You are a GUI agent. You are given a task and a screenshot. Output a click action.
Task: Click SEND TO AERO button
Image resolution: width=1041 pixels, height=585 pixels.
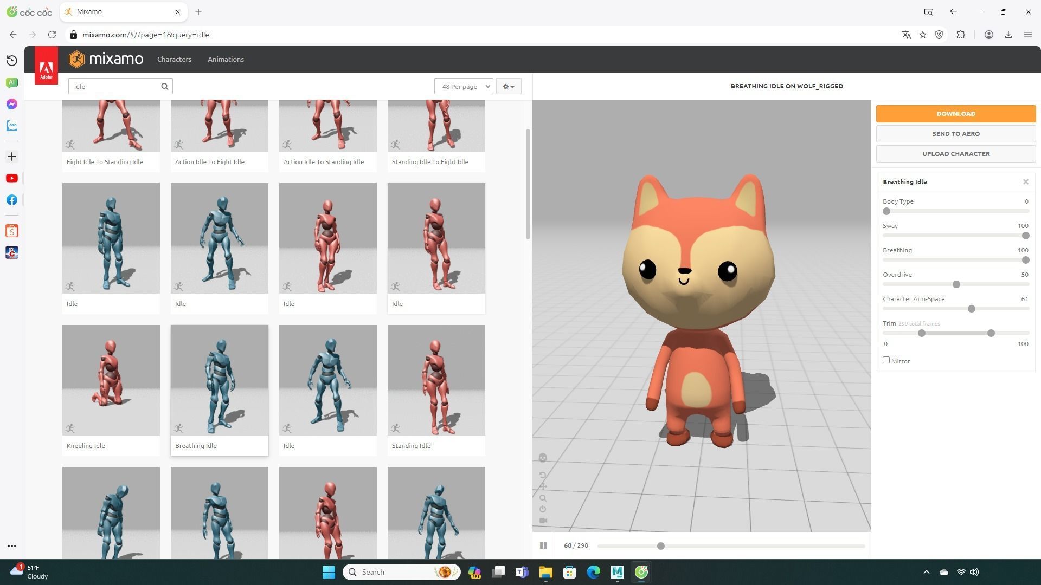[956, 134]
